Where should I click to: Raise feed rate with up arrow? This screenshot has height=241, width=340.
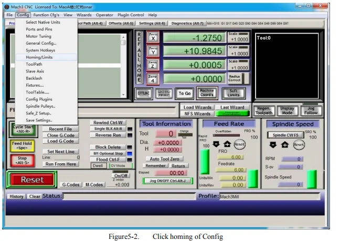[x=227, y=144]
